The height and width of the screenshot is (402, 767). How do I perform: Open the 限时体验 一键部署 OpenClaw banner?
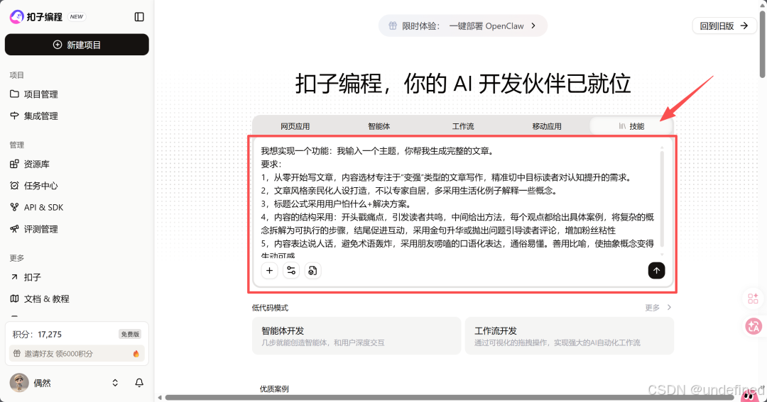pos(463,26)
